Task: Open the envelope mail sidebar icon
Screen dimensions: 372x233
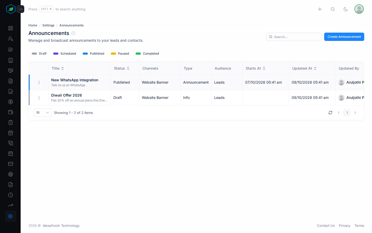Action: coord(11,164)
